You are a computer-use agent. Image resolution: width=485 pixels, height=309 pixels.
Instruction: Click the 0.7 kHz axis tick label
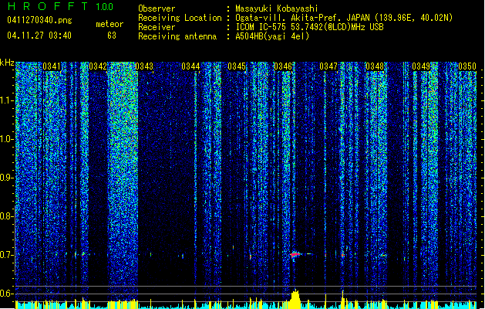click(7, 255)
